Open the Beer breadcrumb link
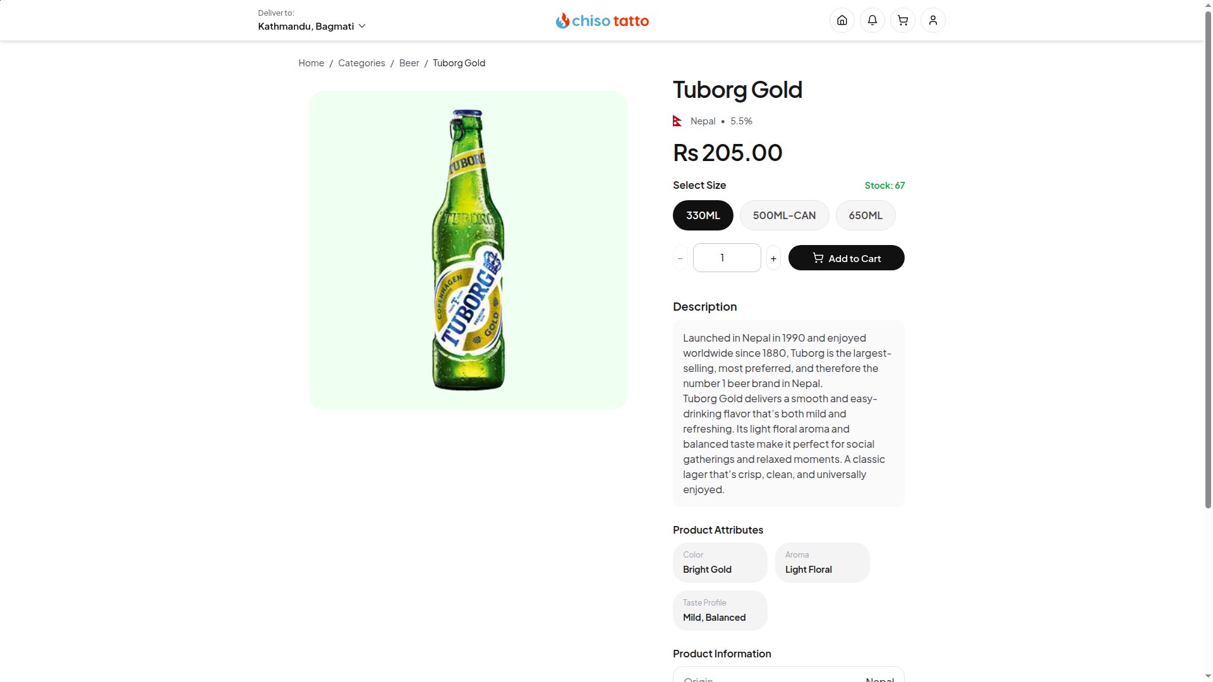Screen dimensions: 1213x682 tap(409, 63)
